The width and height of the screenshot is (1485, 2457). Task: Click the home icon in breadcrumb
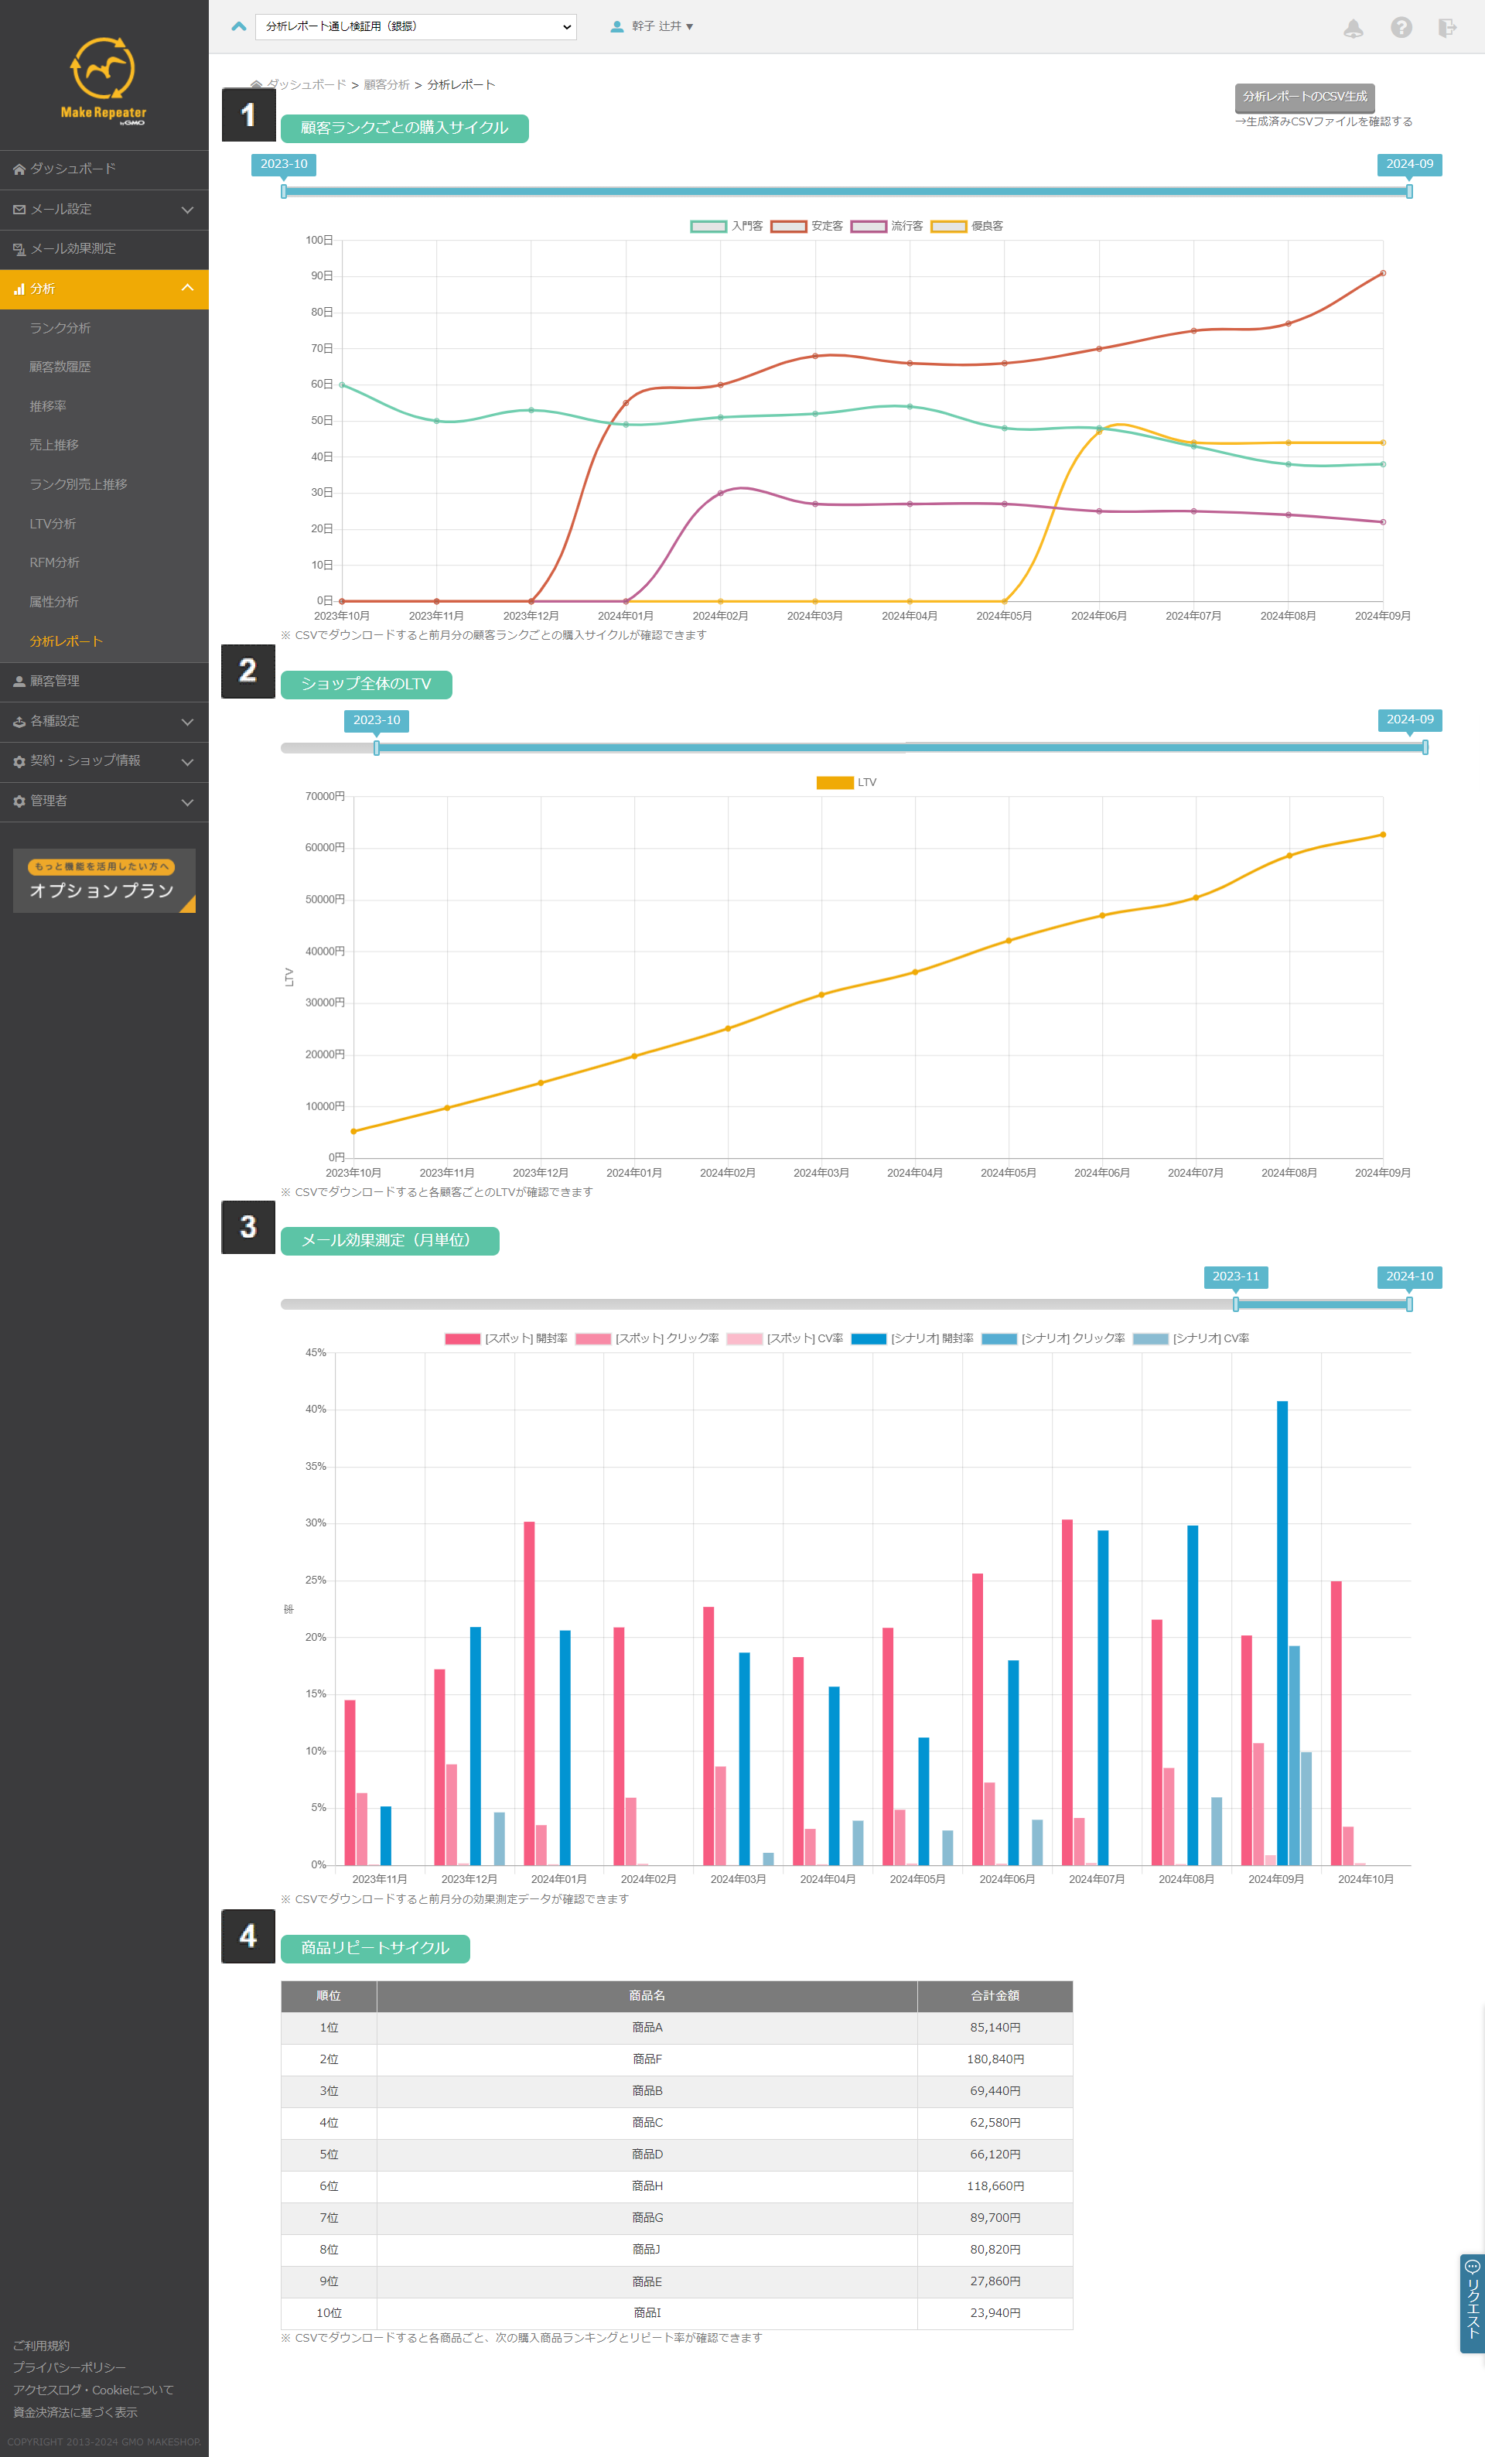256,85
